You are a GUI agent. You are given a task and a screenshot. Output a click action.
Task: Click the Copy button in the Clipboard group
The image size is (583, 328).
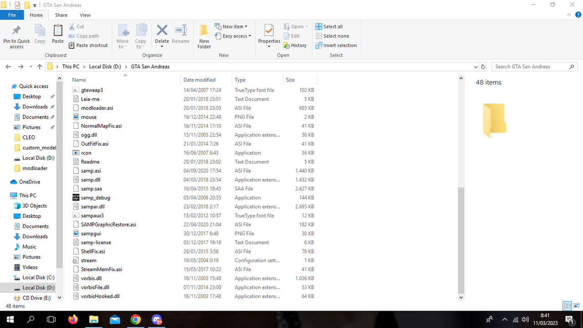coord(40,35)
